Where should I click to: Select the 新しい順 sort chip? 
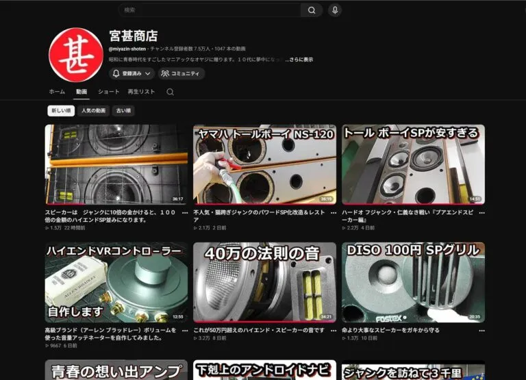tap(61, 111)
